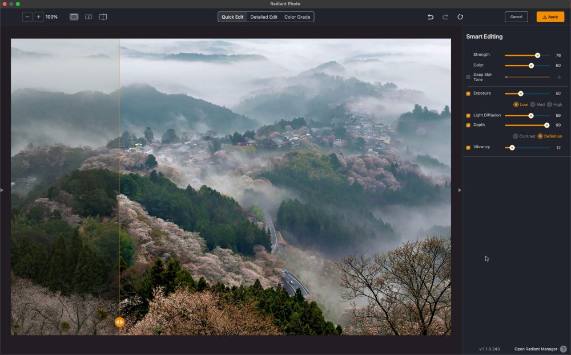
Task: Click the Vibrancy value 12
Action: tap(558, 148)
